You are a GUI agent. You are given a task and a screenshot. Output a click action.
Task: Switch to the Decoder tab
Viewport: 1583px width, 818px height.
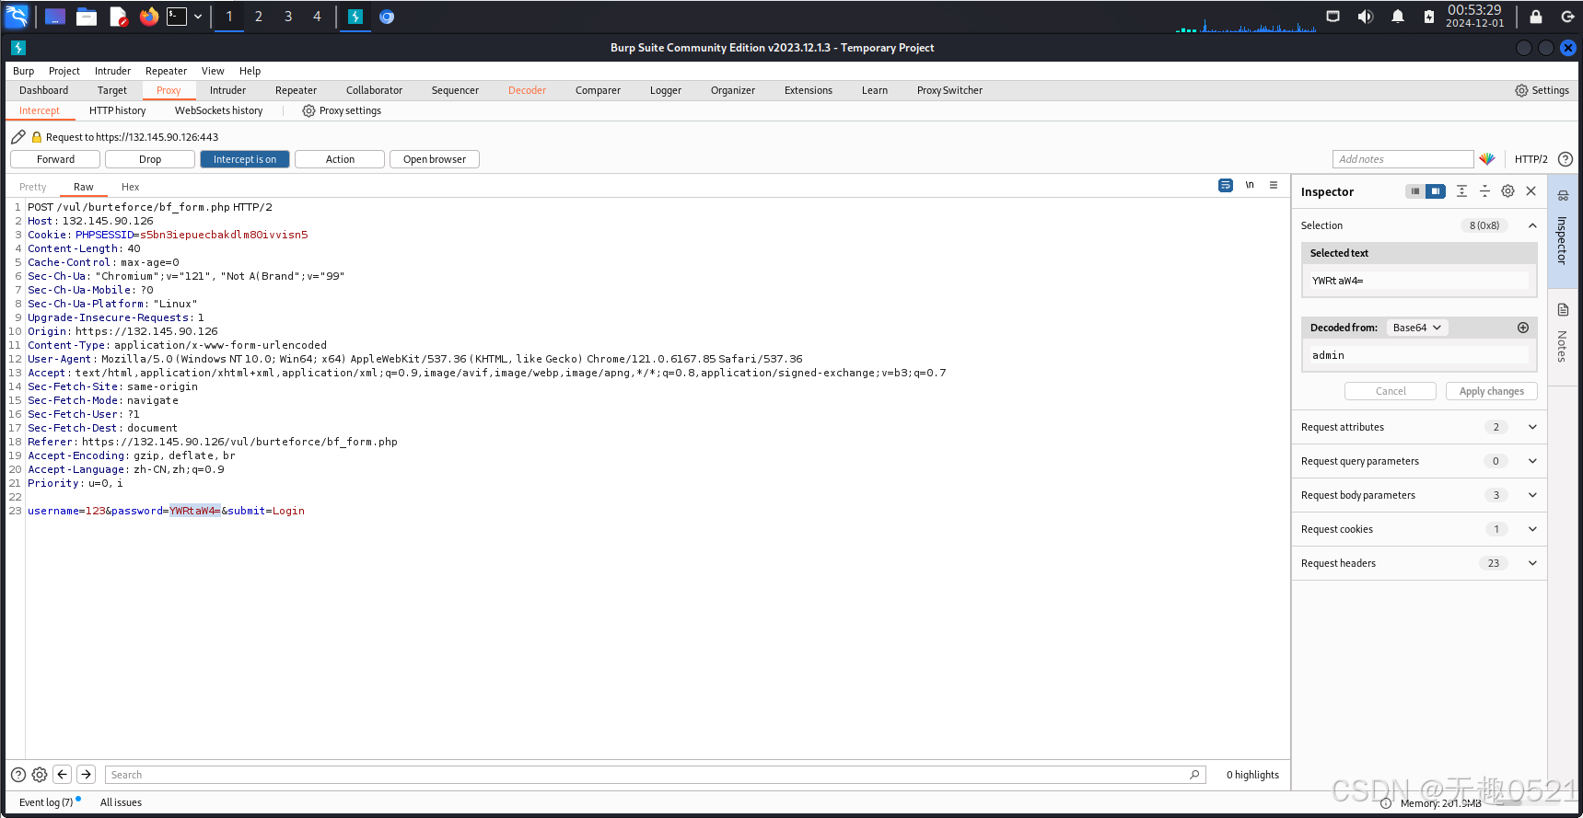point(527,90)
